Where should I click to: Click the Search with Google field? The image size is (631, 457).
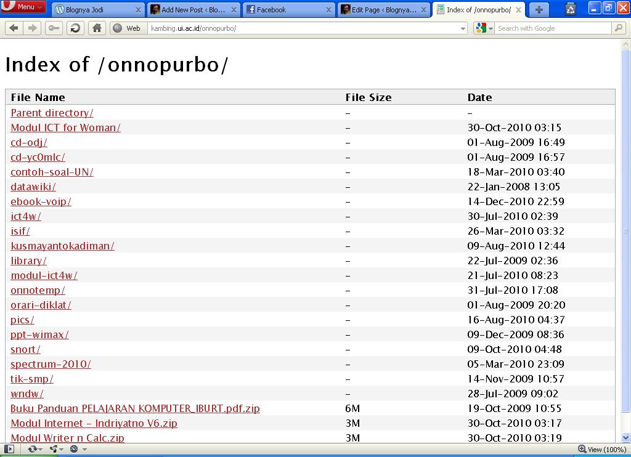(553, 28)
